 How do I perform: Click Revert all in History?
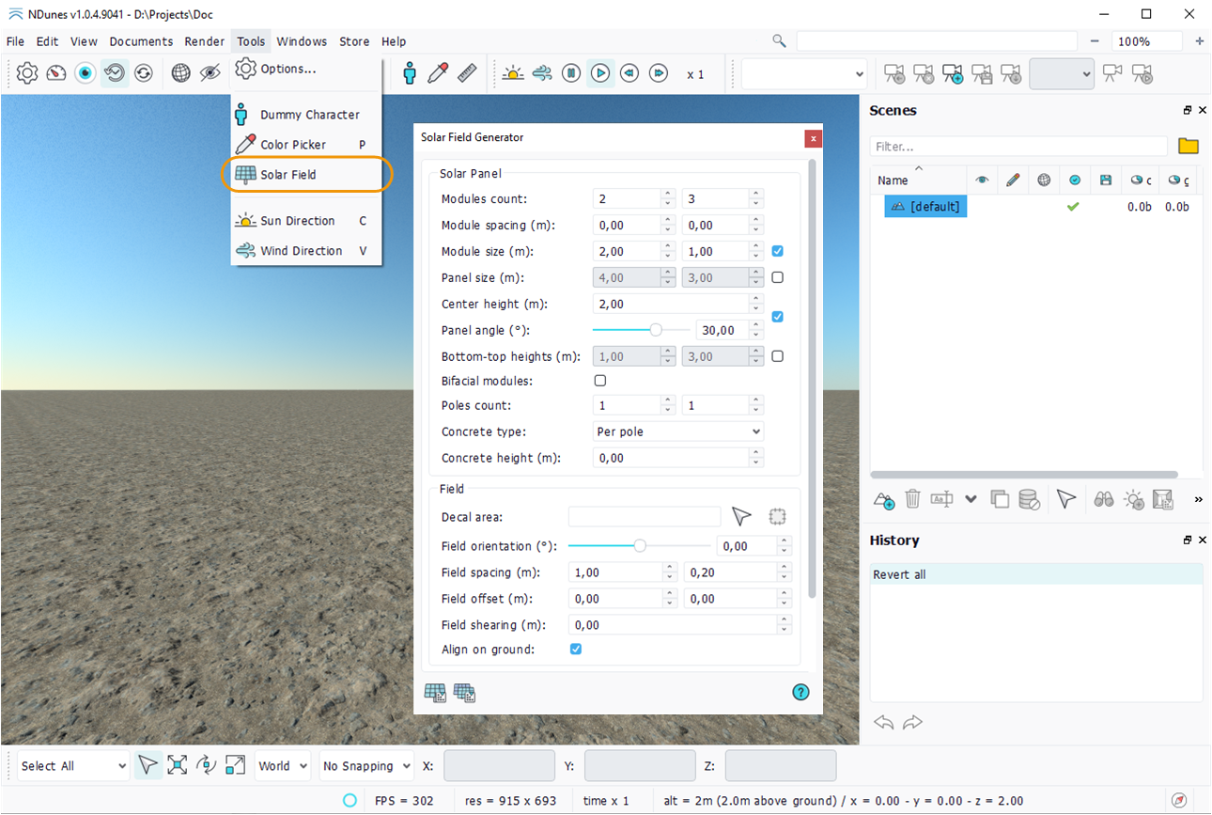[899, 574]
